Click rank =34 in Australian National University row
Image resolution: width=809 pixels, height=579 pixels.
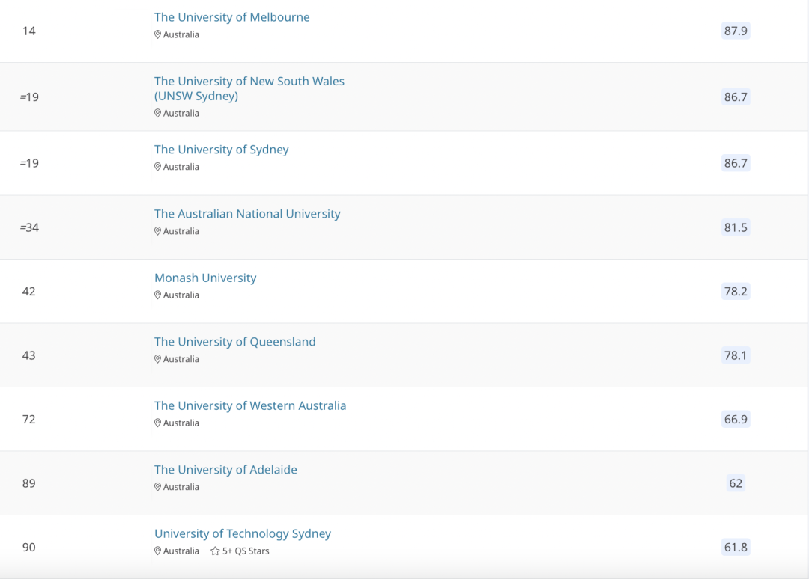pyautogui.click(x=29, y=227)
